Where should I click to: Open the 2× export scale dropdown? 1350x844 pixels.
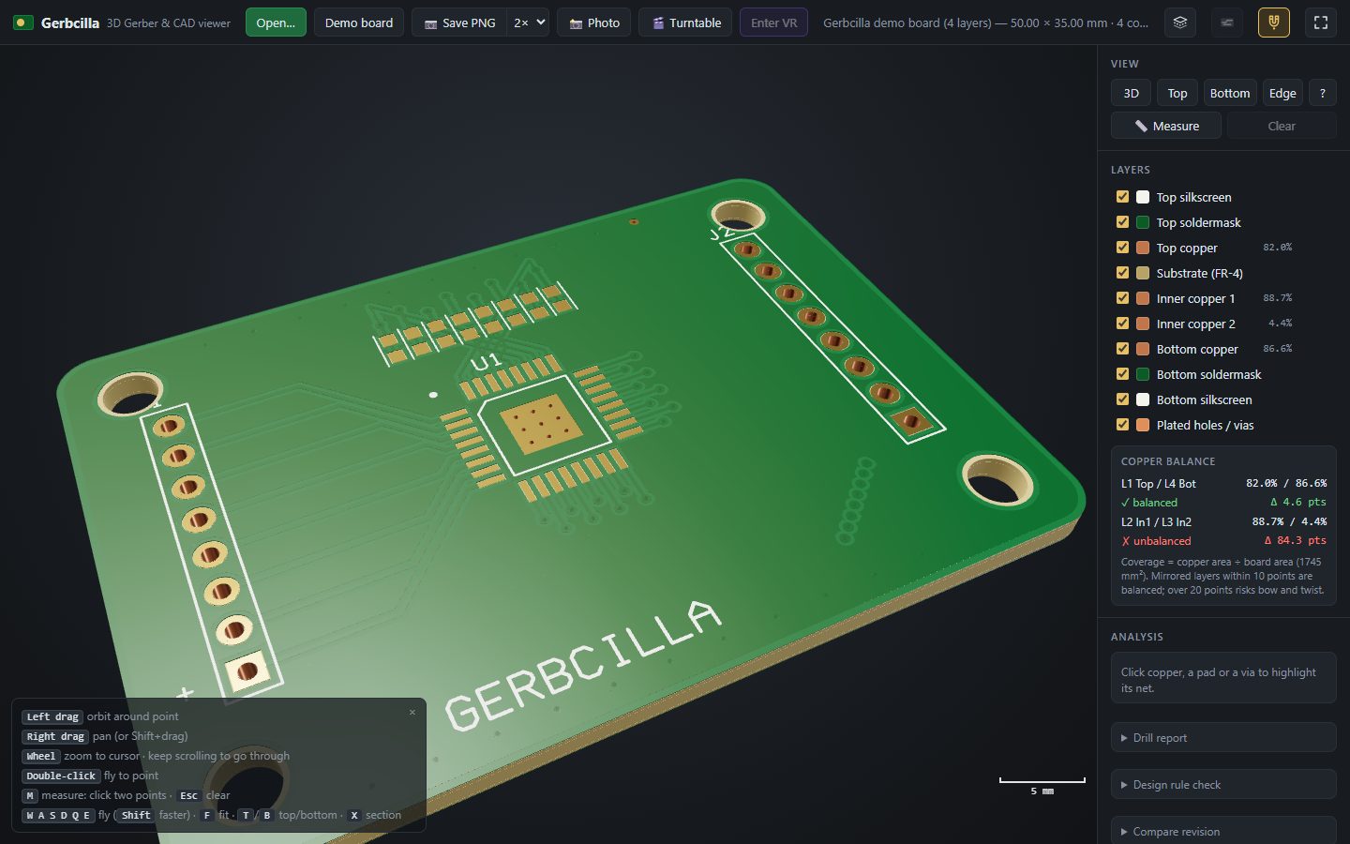(529, 23)
